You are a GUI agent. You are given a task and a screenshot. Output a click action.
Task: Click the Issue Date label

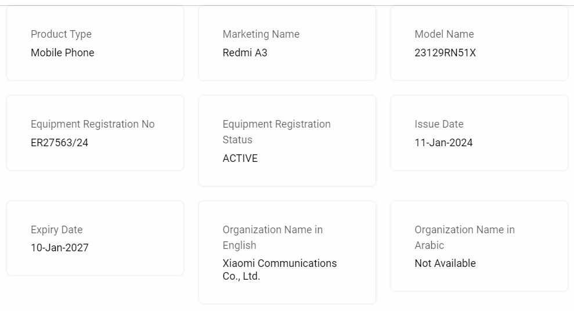(x=439, y=124)
